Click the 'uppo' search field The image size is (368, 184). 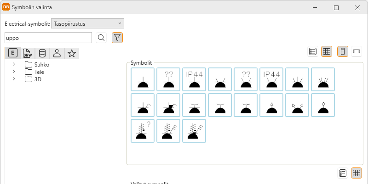pos(48,38)
